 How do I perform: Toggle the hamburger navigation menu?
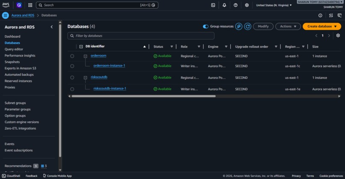click(5, 15)
